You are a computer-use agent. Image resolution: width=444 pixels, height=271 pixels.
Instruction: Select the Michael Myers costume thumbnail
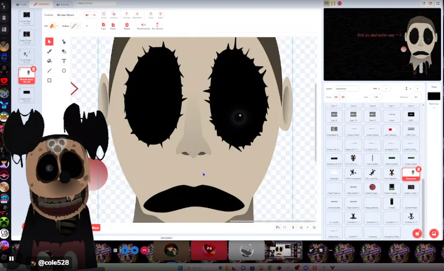tap(26, 76)
